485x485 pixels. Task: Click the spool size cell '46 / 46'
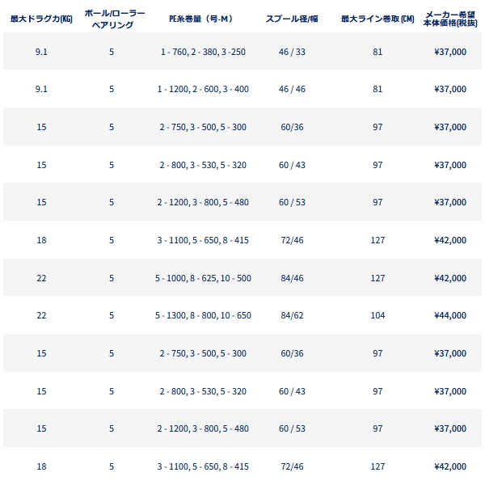[291, 90]
